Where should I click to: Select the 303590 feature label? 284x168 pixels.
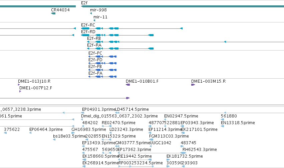(x=174, y=163)
